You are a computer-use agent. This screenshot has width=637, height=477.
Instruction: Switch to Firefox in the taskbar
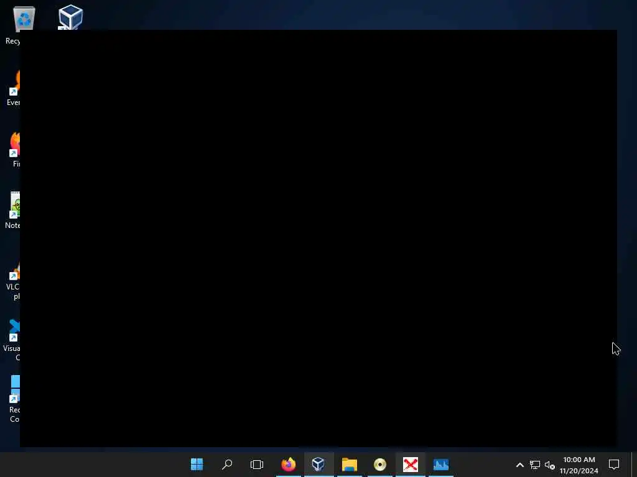pos(289,464)
